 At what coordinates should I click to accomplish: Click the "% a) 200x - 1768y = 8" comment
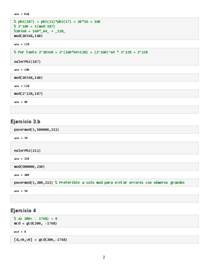(36, 219)
